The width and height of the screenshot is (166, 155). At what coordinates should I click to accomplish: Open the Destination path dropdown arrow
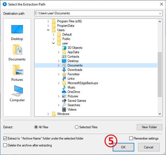coord(160,13)
